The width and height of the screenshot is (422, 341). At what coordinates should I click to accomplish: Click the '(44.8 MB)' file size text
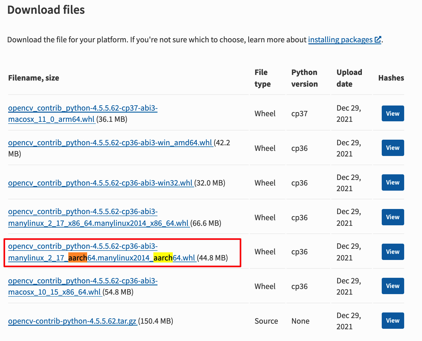213,258
